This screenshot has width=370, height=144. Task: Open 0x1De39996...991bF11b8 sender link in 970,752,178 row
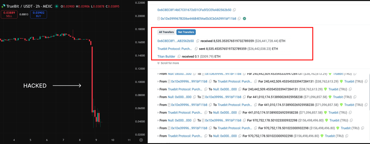(x=189, y=128)
